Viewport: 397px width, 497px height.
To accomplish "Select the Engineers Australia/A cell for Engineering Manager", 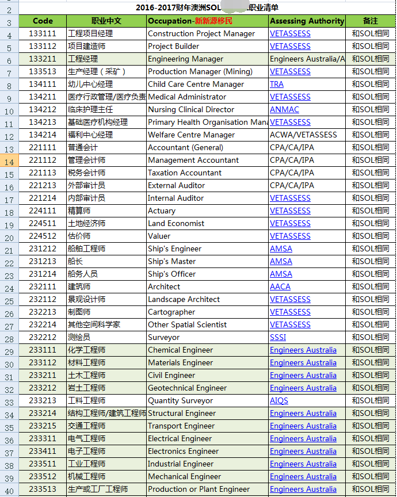I will (307, 59).
